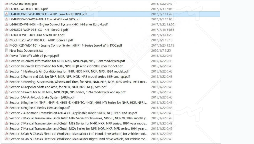Select Section 0 General Information 1999 model year.pdf

point(67,61)
